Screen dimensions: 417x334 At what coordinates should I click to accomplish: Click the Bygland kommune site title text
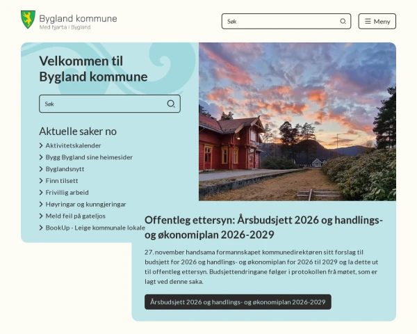point(78,18)
